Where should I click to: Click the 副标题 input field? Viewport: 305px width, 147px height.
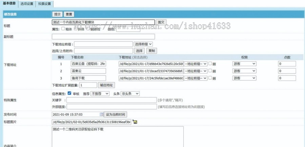103,37
